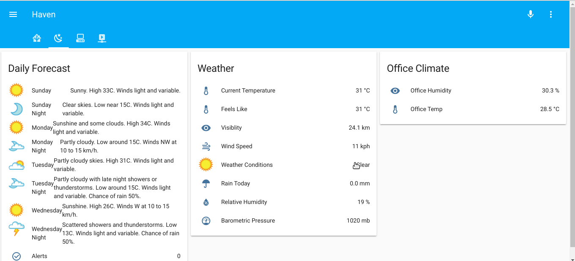The height and width of the screenshot is (261, 575).
Task: Open the three-dot overflow menu
Action: pos(551,14)
